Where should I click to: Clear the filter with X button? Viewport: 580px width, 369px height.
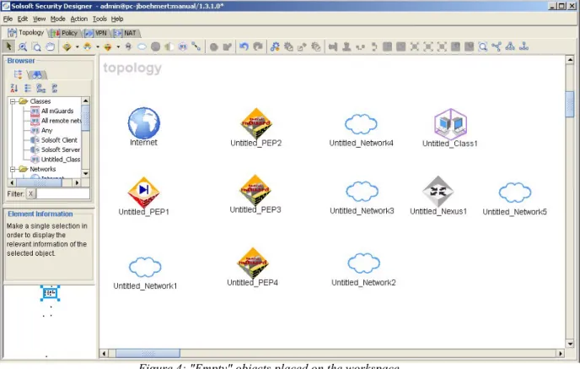(x=30, y=193)
